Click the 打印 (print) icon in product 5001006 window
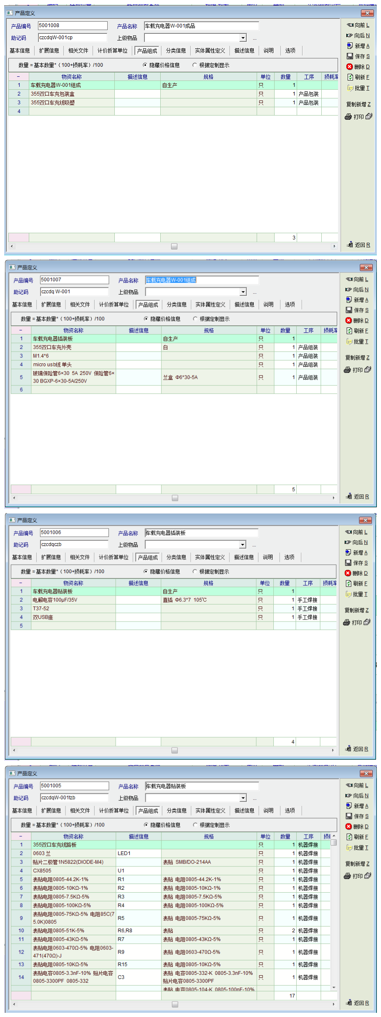This screenshot has width=381, height=1017. [346, 622]
